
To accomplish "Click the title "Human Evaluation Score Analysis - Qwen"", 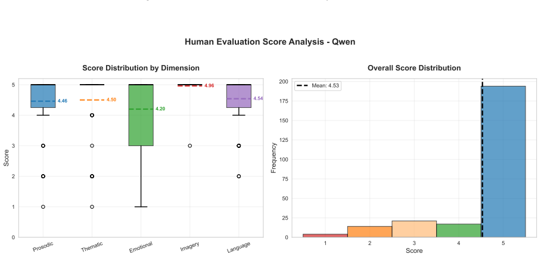I will (x=270, y=42).
